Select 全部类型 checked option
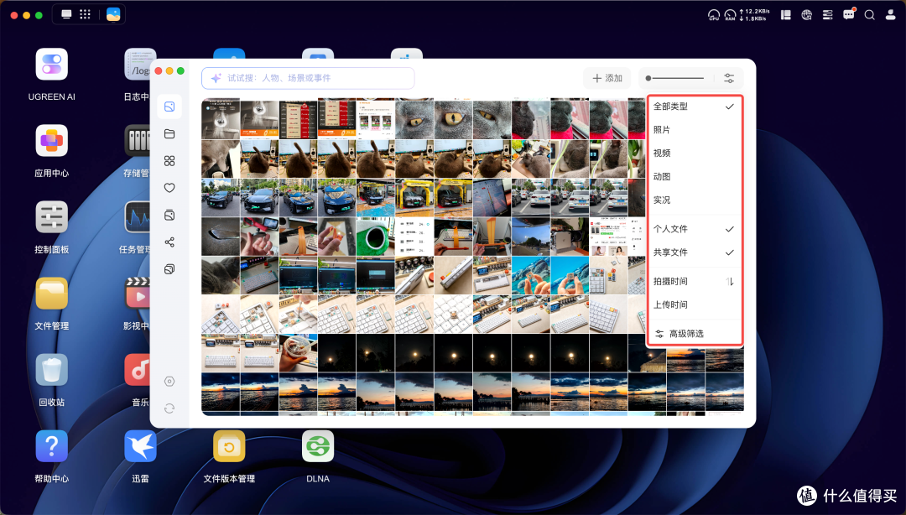Screen dimensions: 906x515 coord(694,107)
